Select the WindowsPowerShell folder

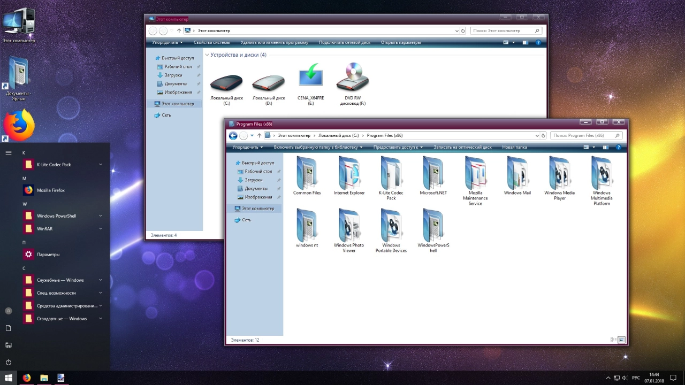(x=433, y=231)
